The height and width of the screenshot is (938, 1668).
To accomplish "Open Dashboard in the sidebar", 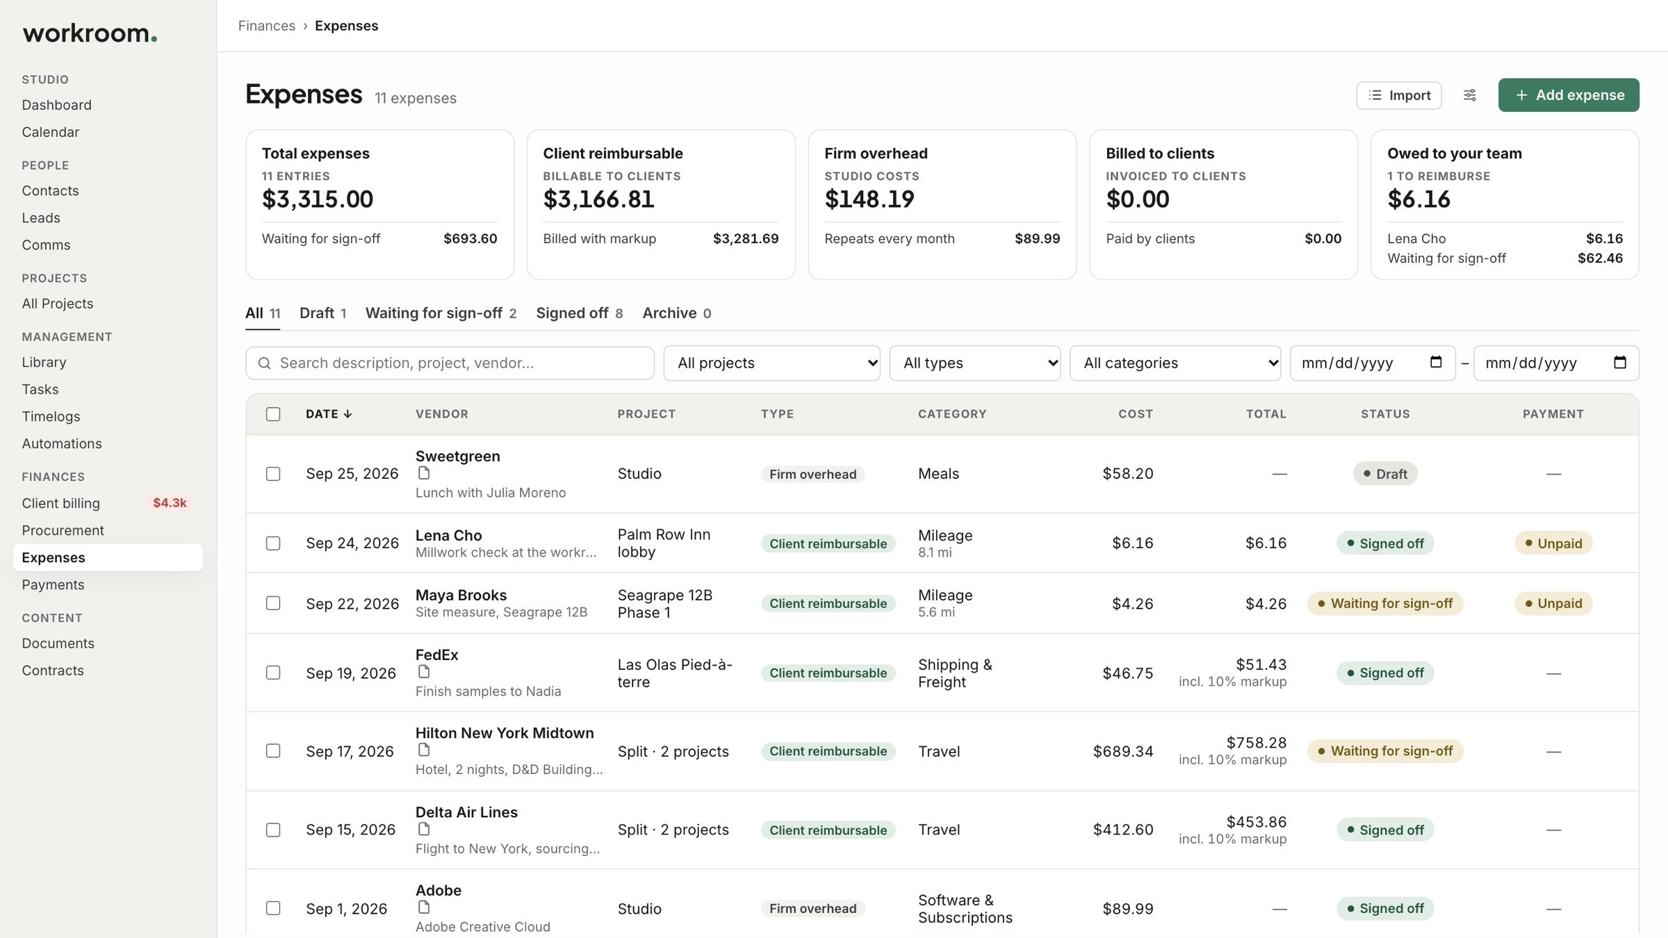I will [56, 105].
